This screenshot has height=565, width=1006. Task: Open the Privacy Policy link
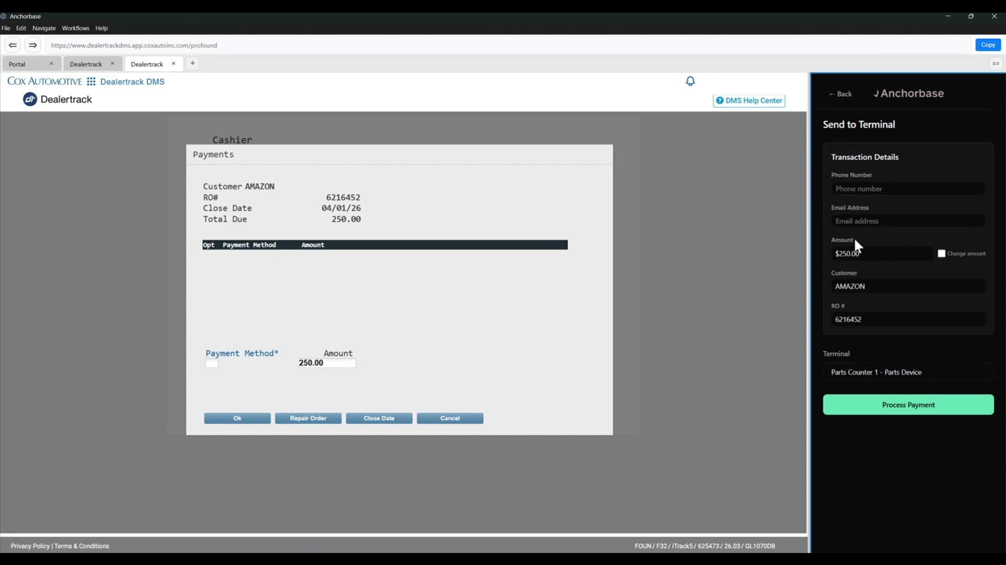(30, 546)
